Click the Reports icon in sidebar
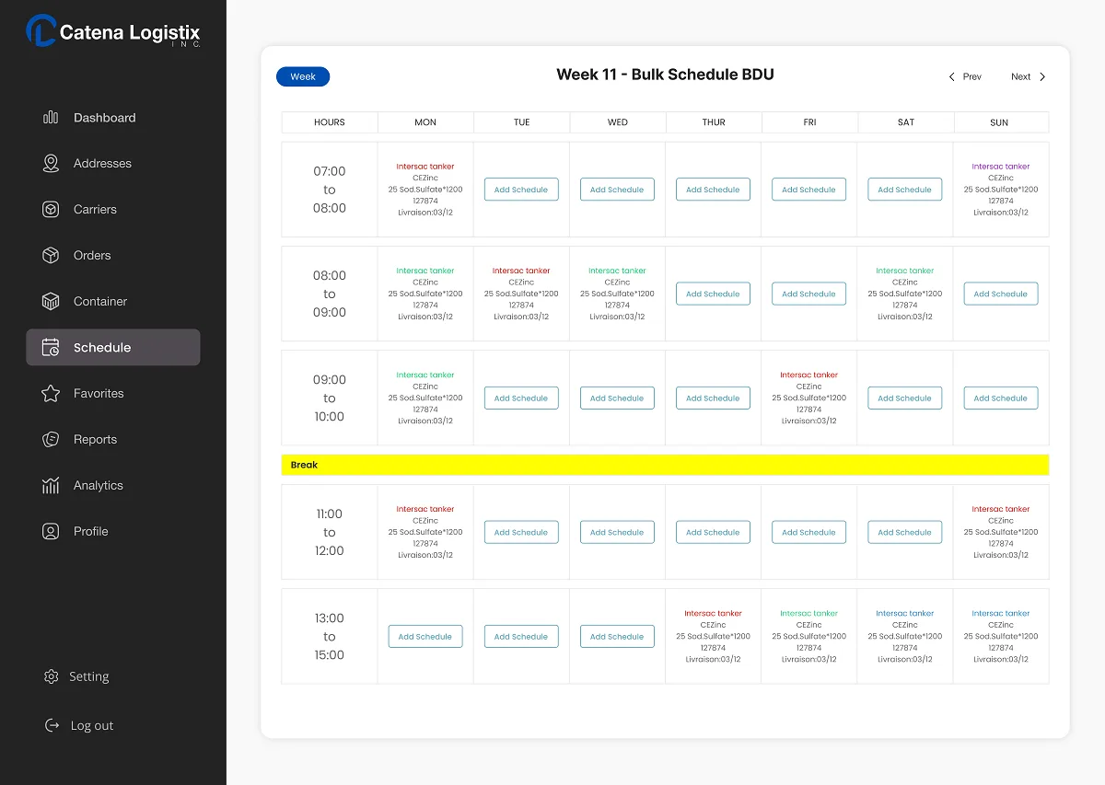 coord(51,440)
